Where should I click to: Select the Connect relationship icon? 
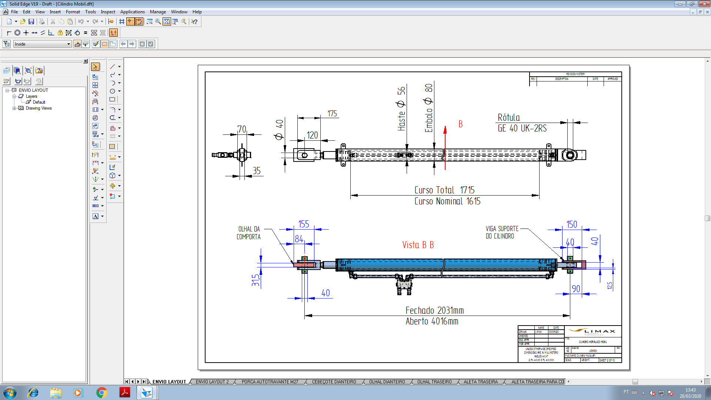click(9, 33)
